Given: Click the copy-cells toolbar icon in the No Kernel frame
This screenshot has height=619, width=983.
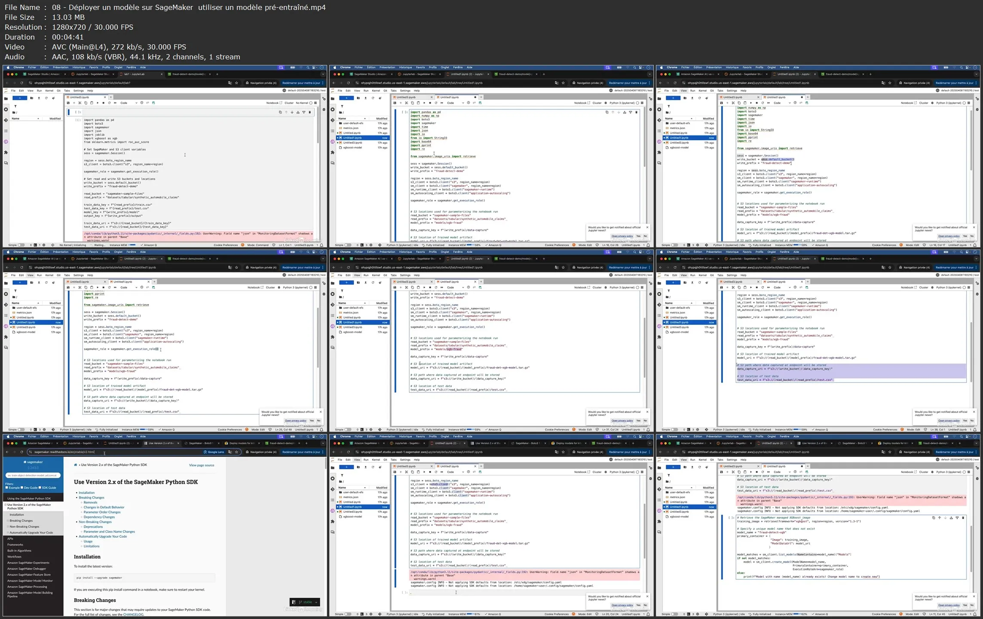Looking at the screenshot, I should [86, 103].
